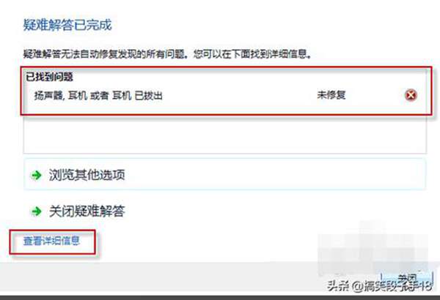Click the red error X icon beside 未修复

click(411, 95)
